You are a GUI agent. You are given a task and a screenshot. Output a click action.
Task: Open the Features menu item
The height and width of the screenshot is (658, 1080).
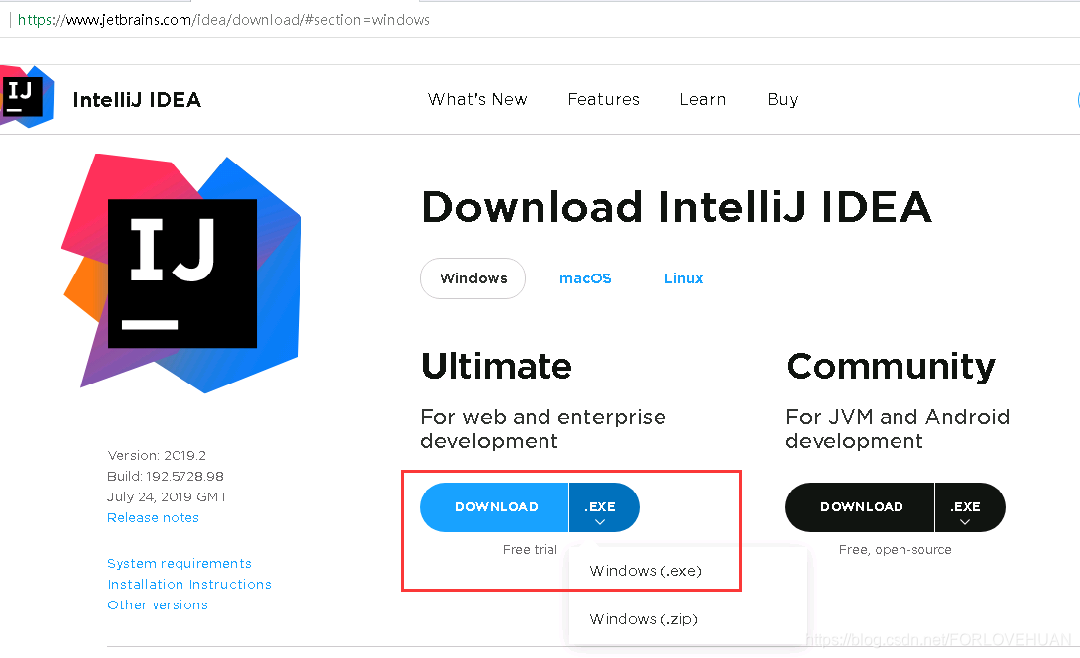click(x=603, y=100)
